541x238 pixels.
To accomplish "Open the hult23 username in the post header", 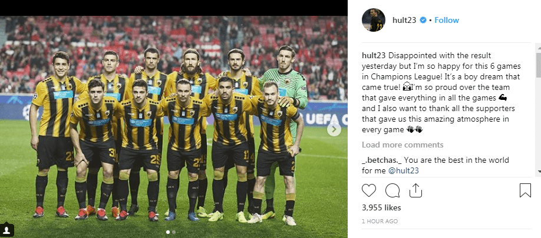I will (x=404, y=21).
